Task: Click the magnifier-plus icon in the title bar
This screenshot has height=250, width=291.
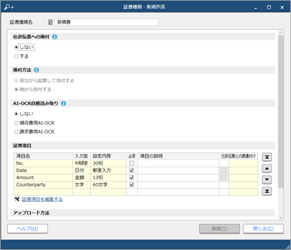Action: 8,7
